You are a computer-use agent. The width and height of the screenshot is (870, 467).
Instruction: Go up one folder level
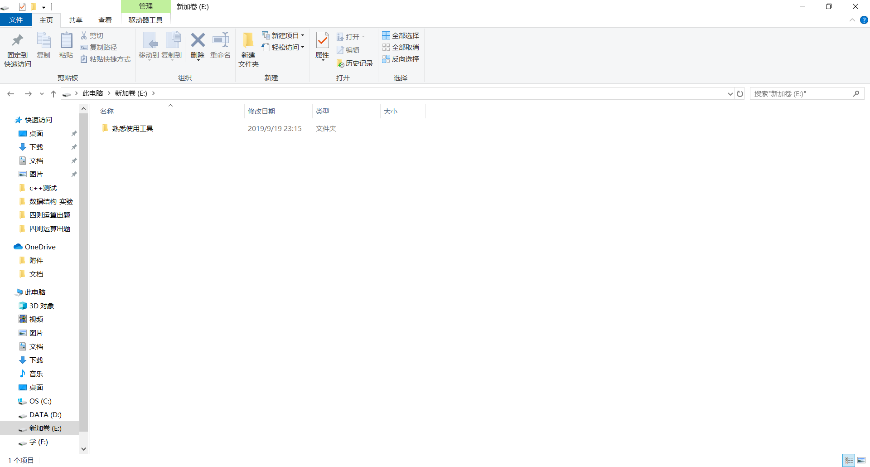53,93
